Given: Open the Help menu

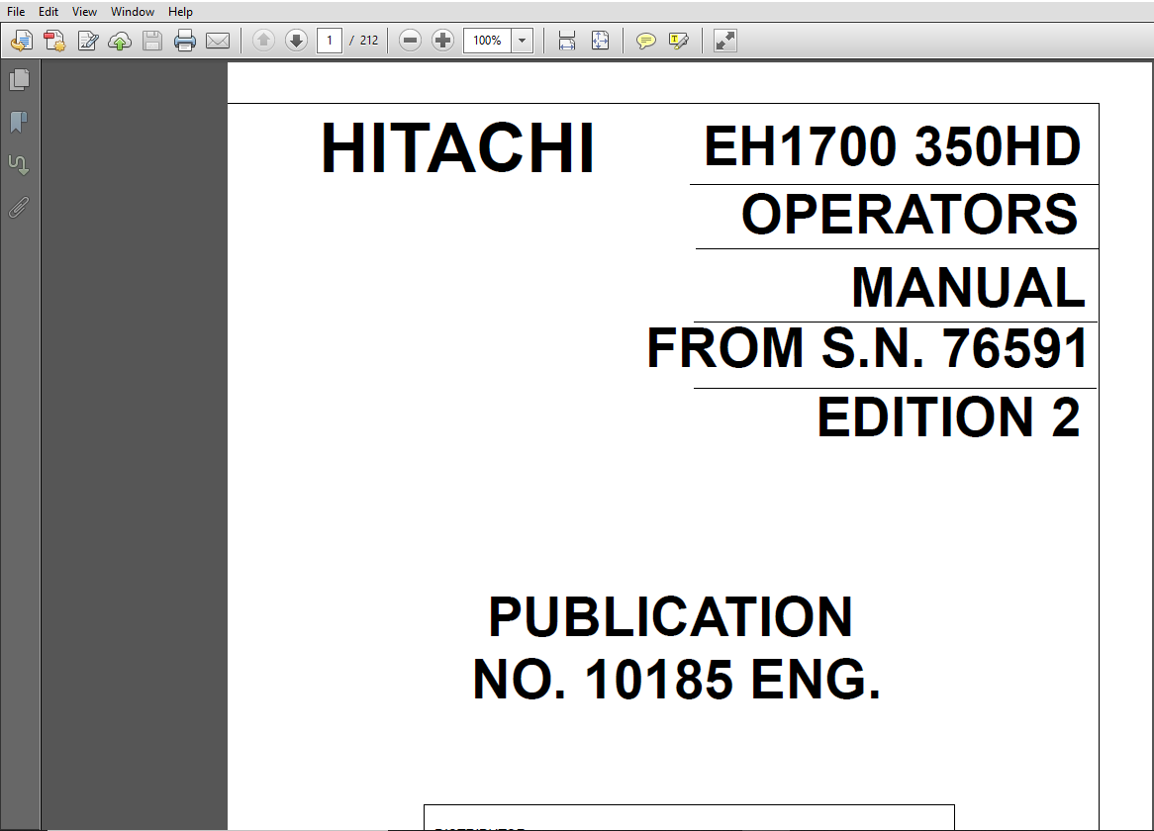Looking at the screenshot, I should 180,12.
